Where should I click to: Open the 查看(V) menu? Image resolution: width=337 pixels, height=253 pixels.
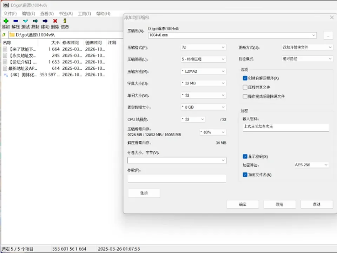click(x=47, y=14)
